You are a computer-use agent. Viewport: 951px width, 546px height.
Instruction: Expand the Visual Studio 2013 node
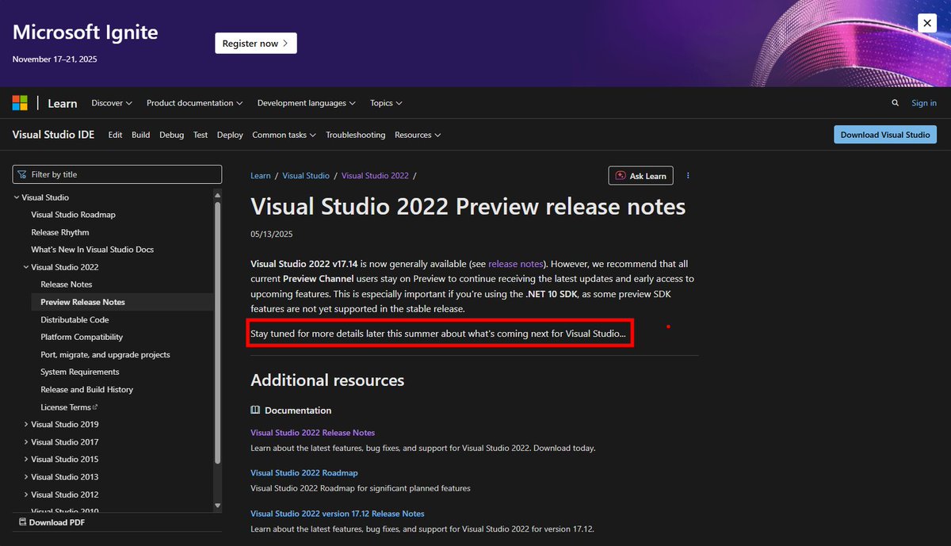pyautogui.click(x=26, y=477)
